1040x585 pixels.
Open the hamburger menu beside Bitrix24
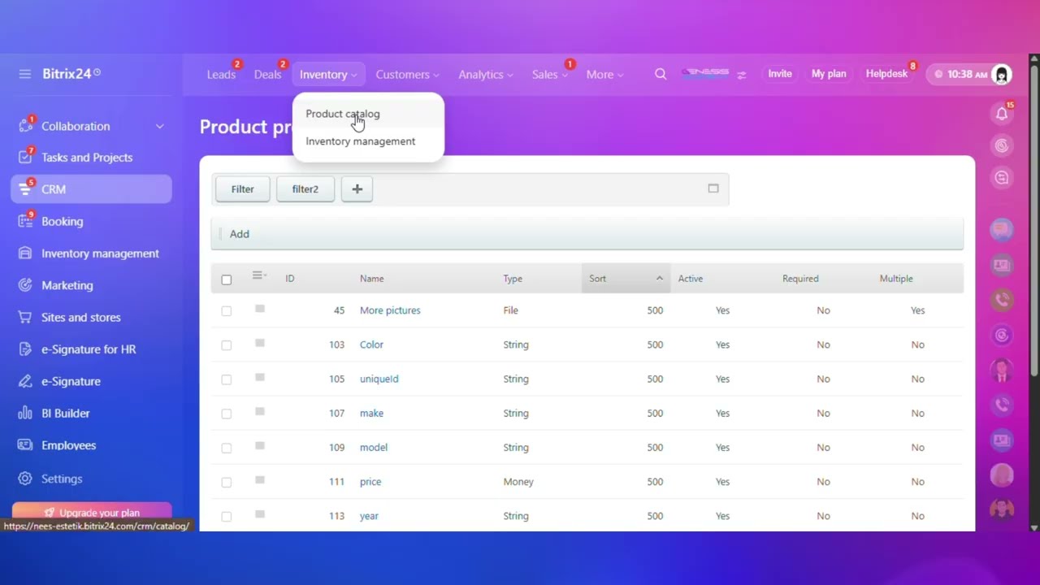coord(25,74)
